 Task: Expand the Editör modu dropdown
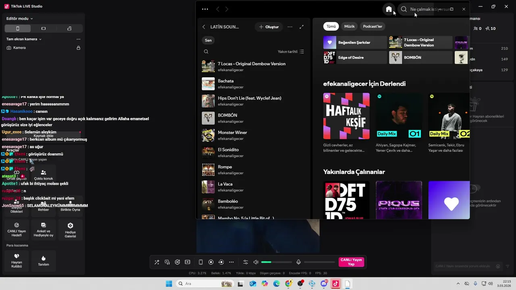[20, 19]
